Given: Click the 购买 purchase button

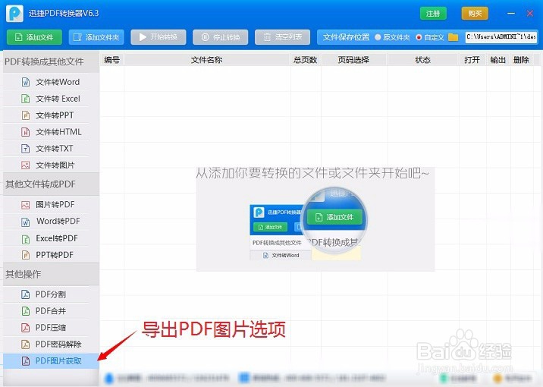Looking at the screenshot, I should click(475, 14).
